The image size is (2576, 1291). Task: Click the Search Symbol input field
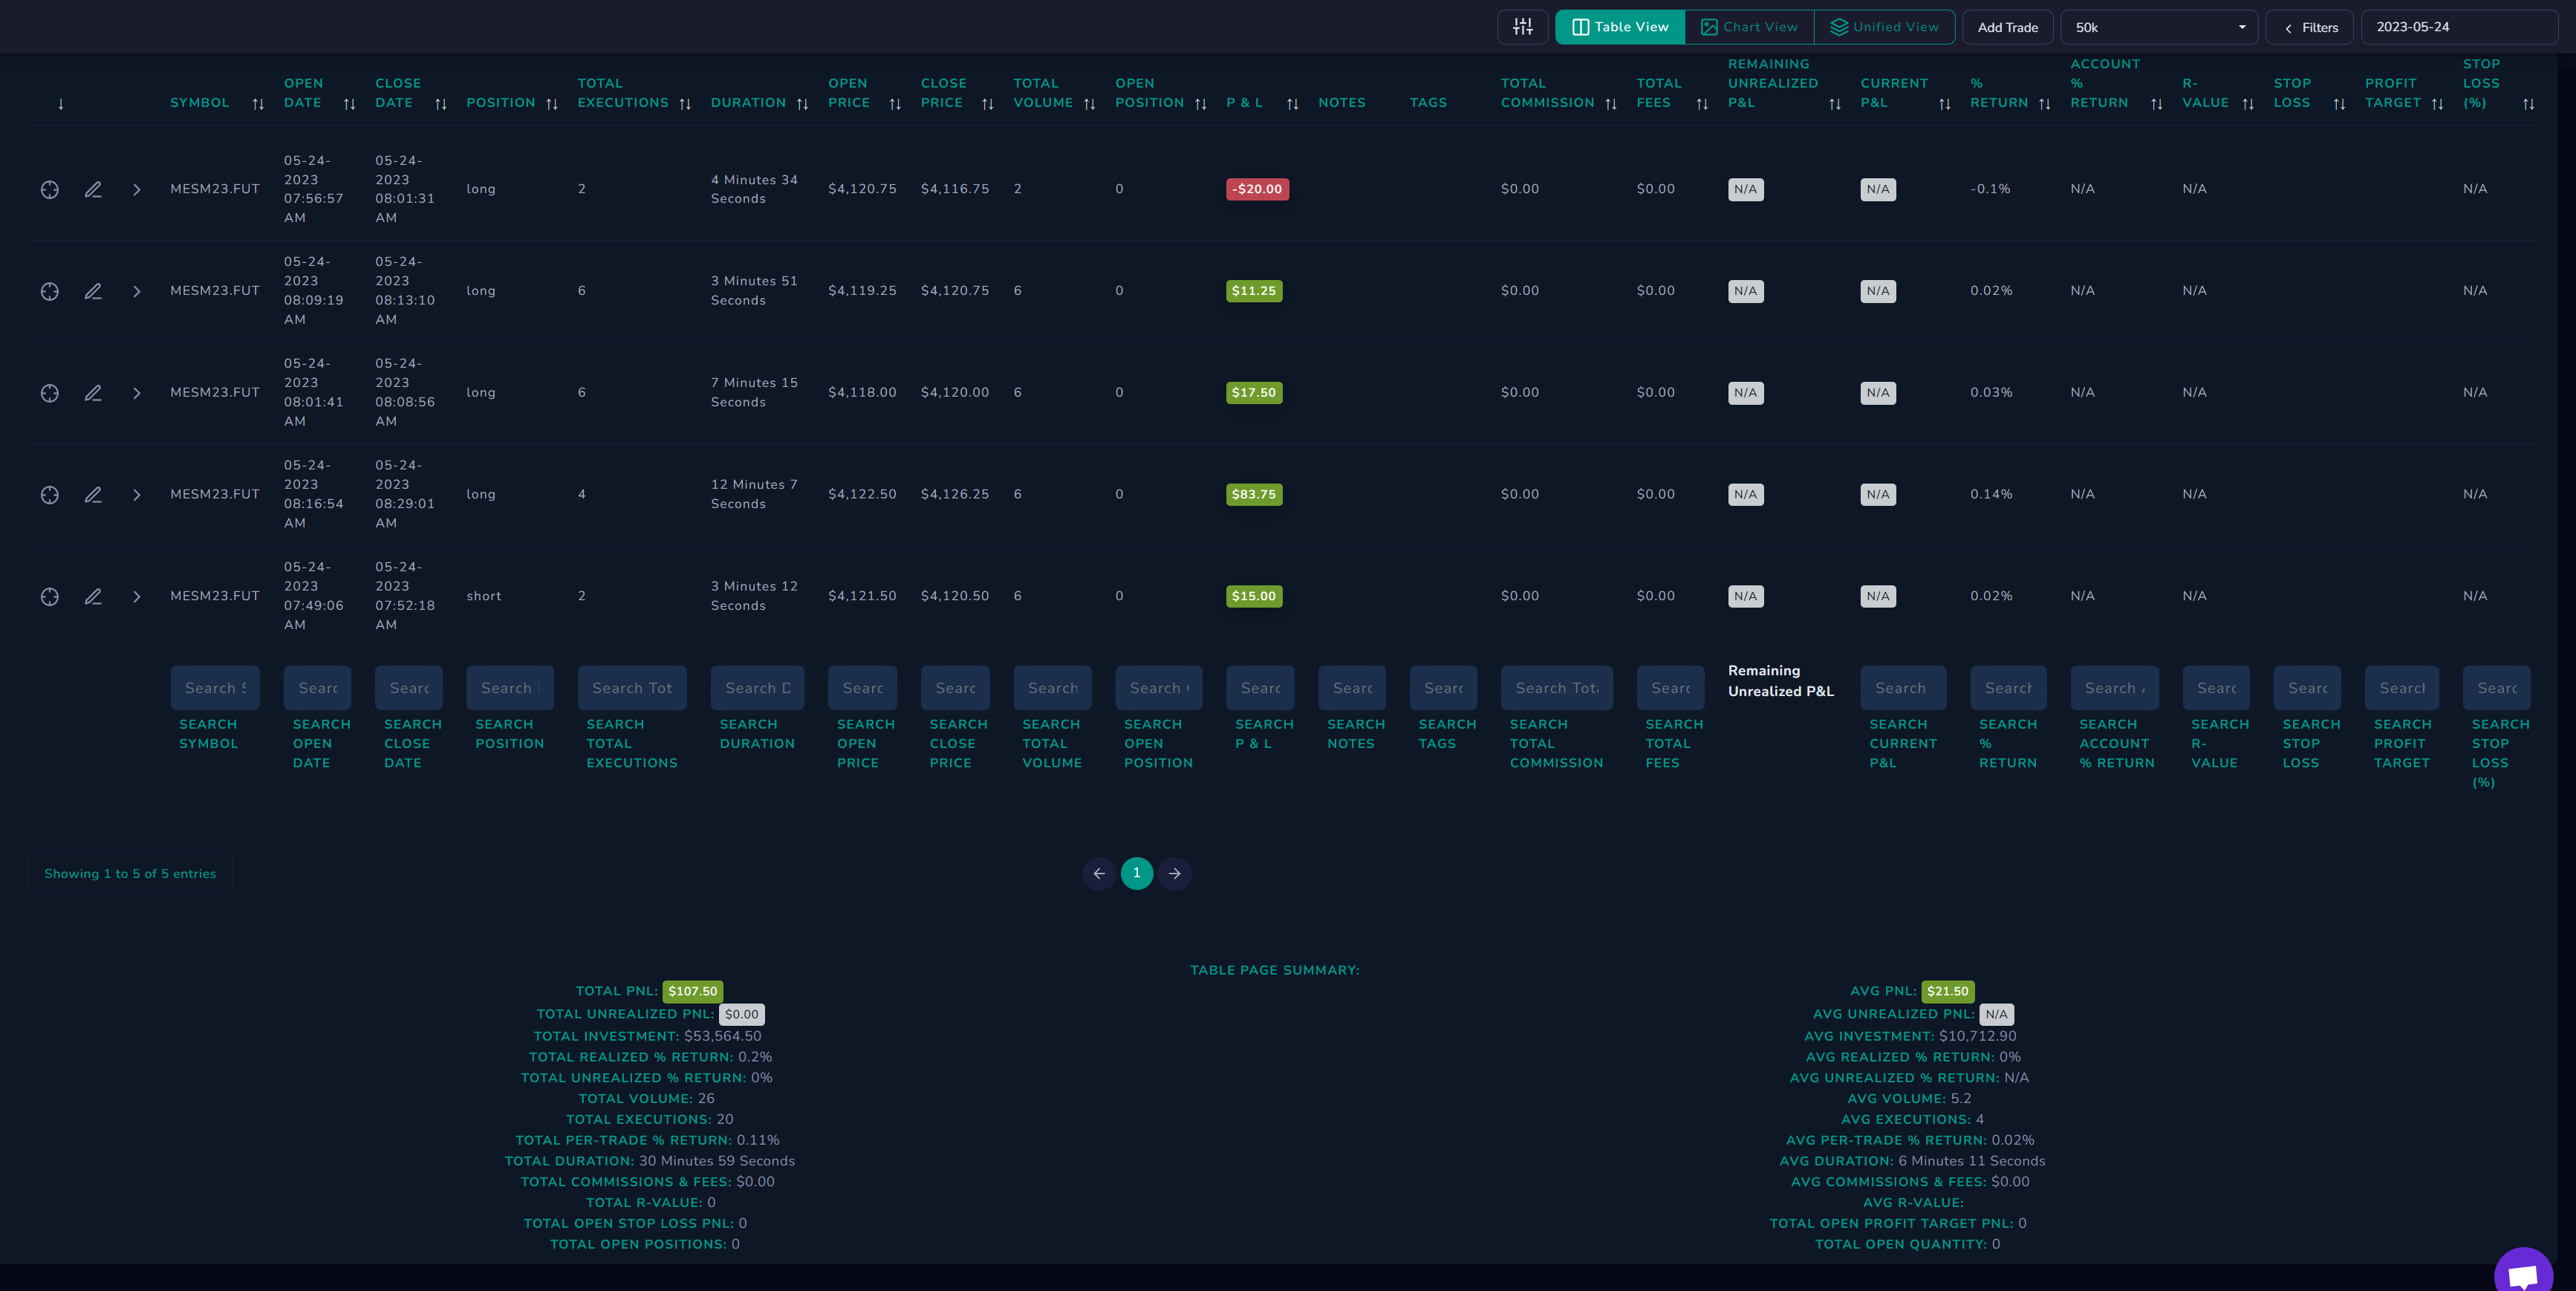click(x=215, y=688)
